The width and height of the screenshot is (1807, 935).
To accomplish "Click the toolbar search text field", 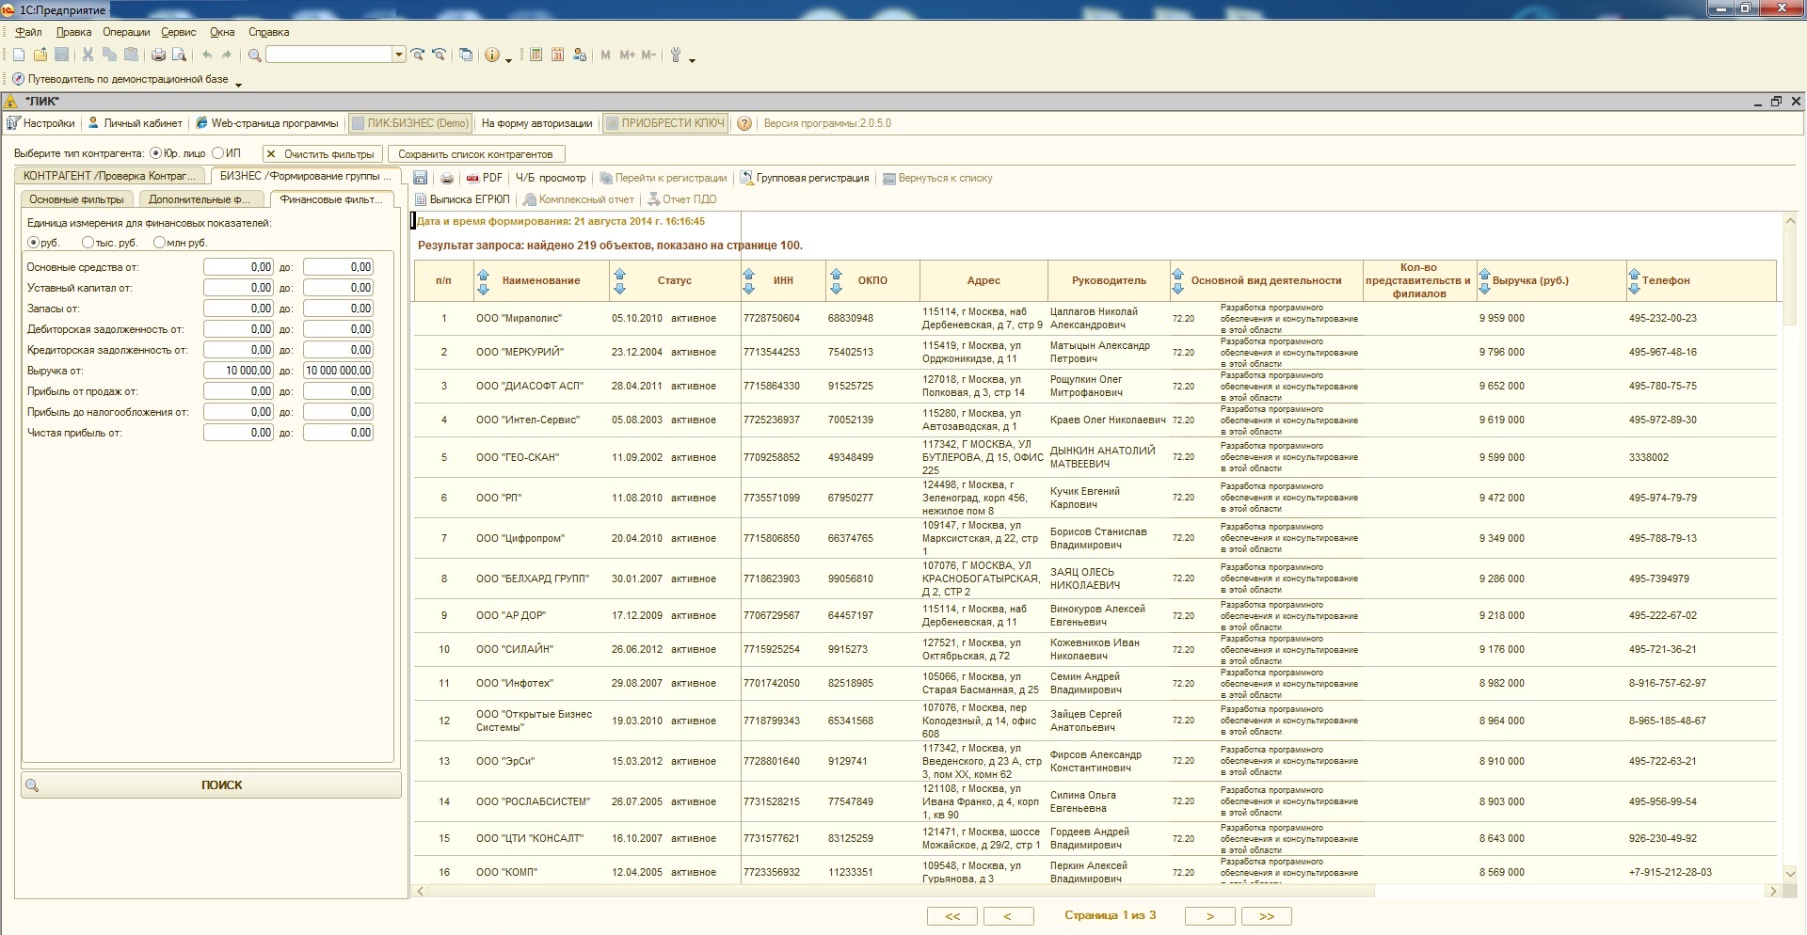I will [x=329, y=55].
